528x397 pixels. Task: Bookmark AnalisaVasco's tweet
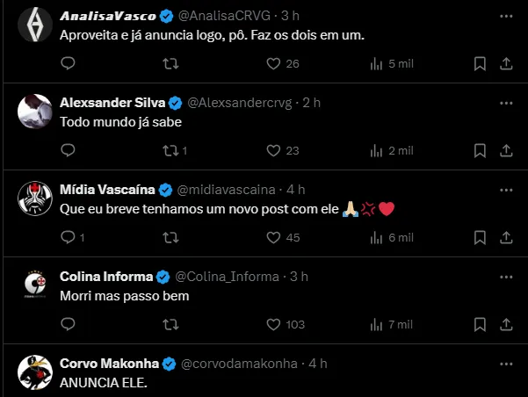480,63
